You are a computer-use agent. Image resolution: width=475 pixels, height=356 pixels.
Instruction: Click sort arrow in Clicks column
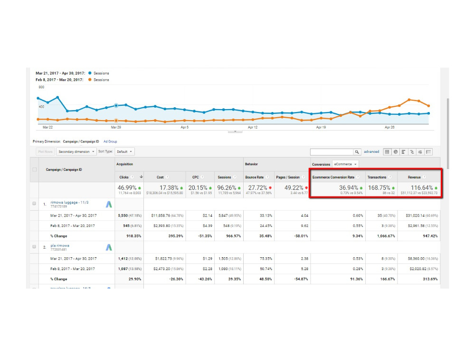point(141,177)
